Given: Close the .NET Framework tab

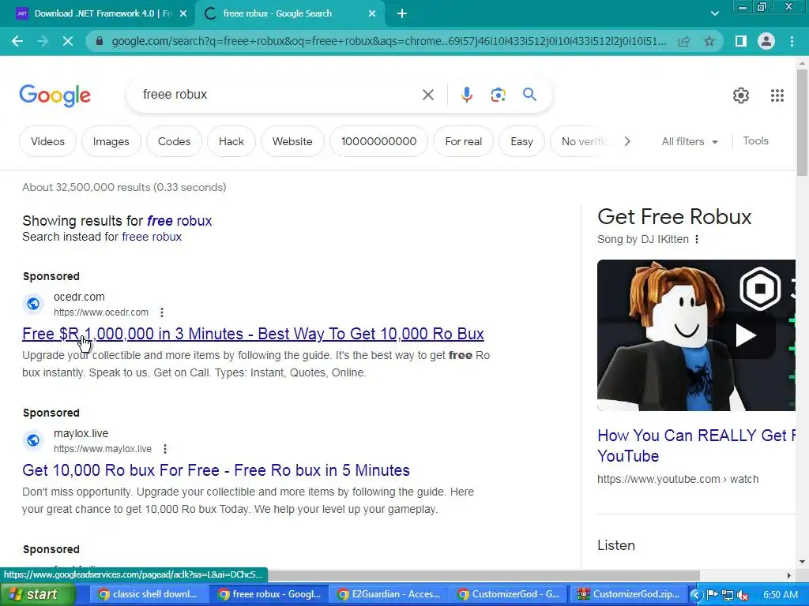Looking at the screenshot, I should point(183,14).
